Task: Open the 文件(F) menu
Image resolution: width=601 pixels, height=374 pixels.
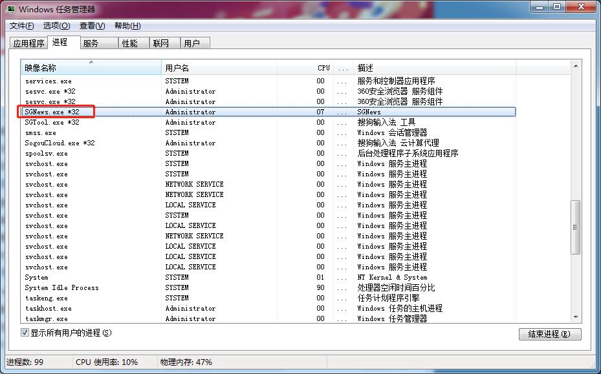Action: tap(22, 26)
